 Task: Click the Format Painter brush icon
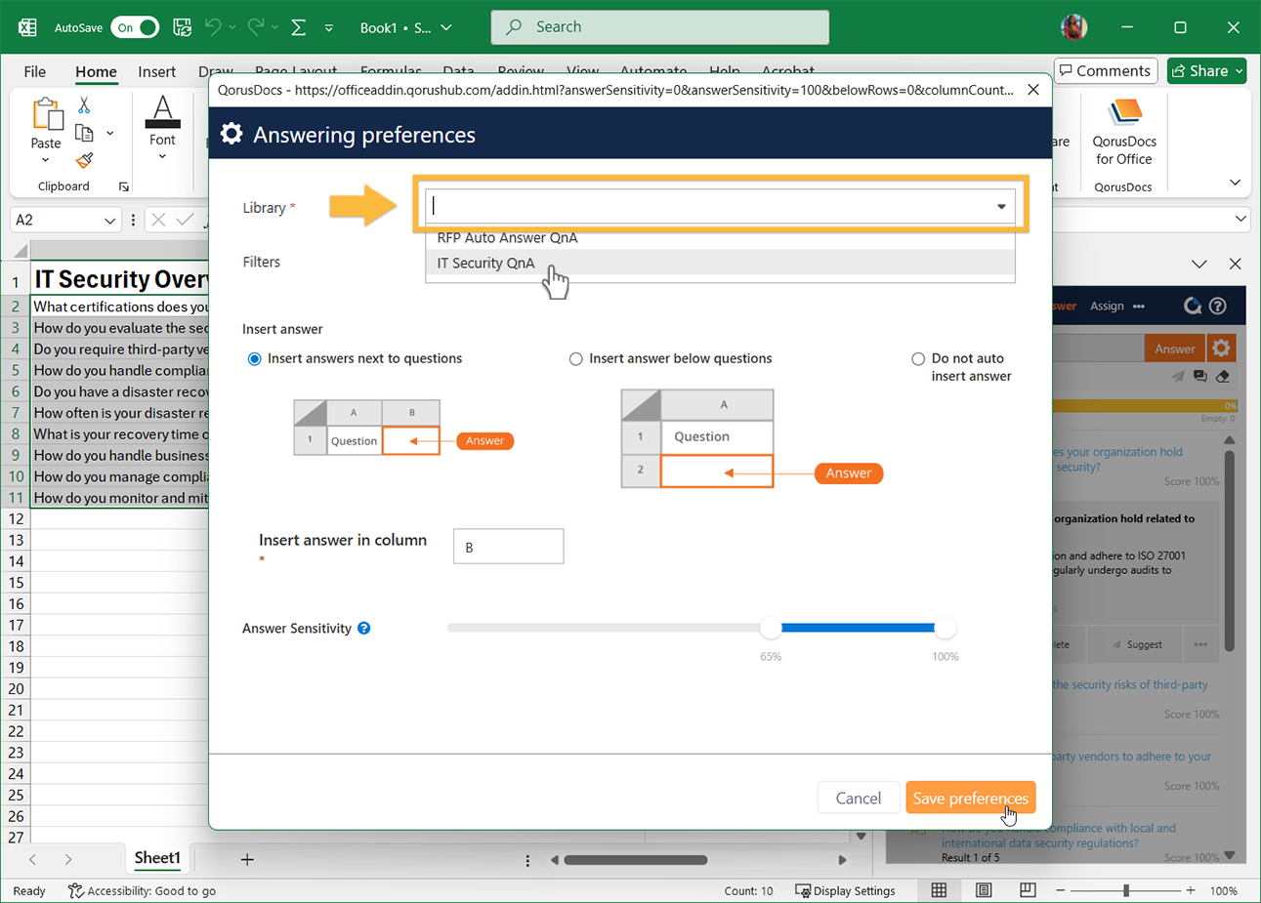pyautogui.click(x=85, y=160)
